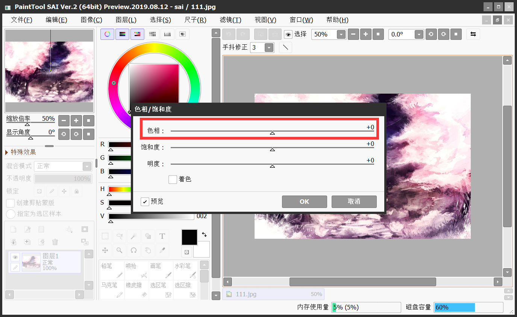Uncheck the 预览 preview checkbox
The width and height of the screenshot is (517, 317).
(145, 202)
